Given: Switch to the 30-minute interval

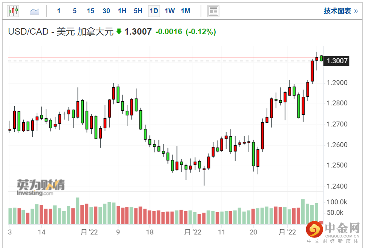Looking at the screenshot, I should click(106, 11).
